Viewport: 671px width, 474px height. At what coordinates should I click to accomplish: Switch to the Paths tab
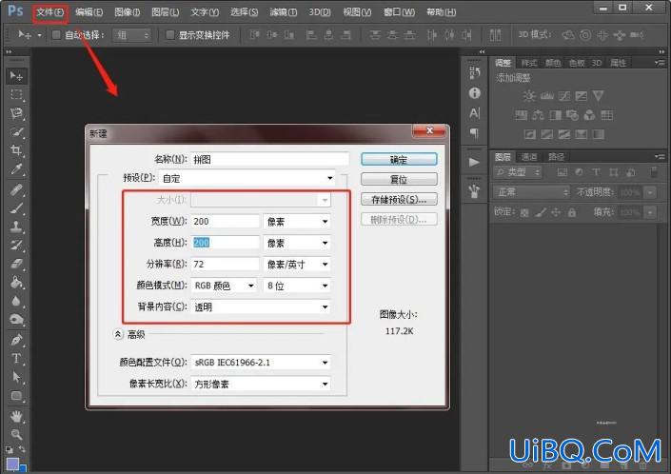[x=556, y=157]
